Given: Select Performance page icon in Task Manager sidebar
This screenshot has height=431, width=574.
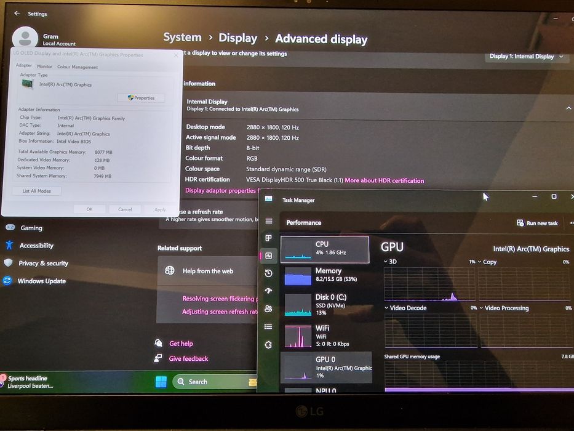Looking at the screenshot, I should (x=268, y=256).
